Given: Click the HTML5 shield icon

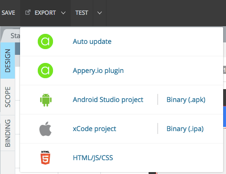Looking at the screenshot, I should 45,158.
